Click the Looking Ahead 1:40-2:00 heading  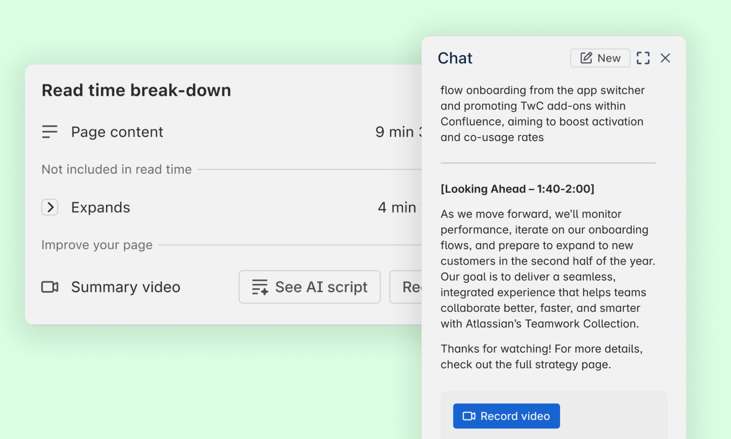tap(517, 189)
